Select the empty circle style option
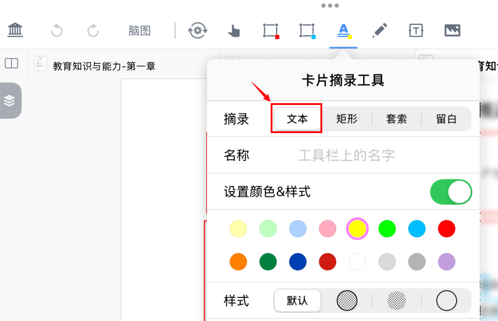498x321 pixels. click(x=446, y=300)
